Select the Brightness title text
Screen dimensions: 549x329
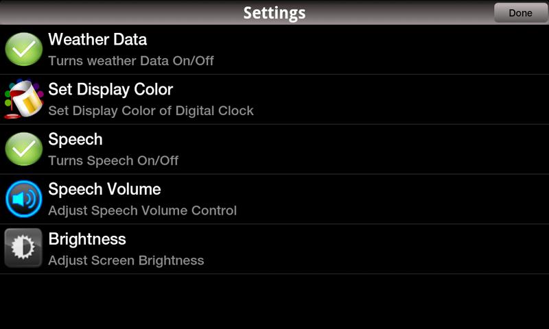87,239
